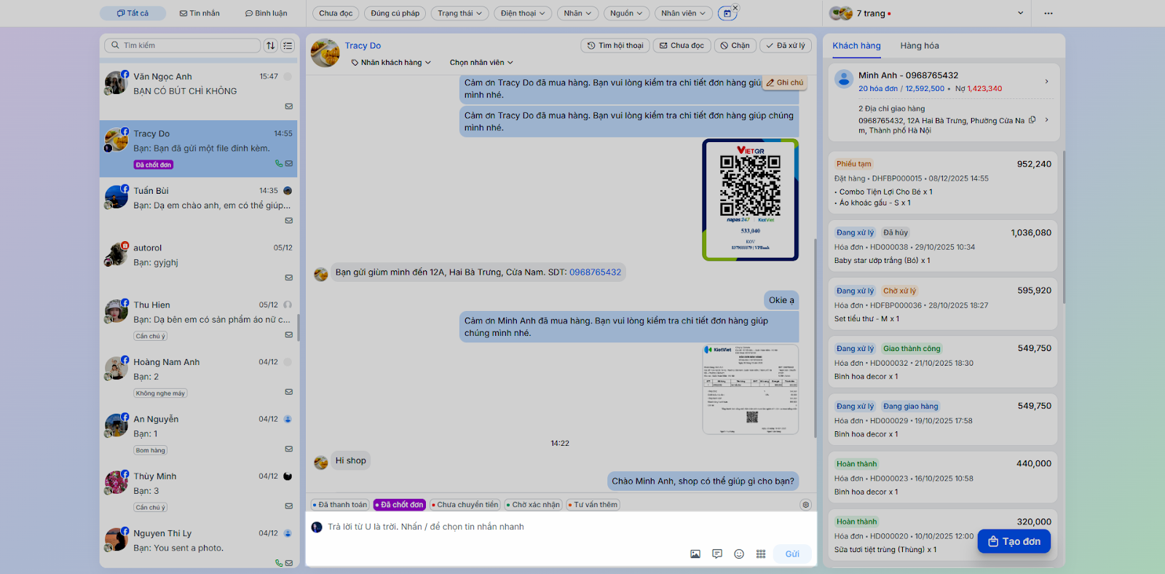Open the Chọn nhân viên dropdown
This screenshot has width=1165, height=574.
pyautogui.click(x=481, y=63)
